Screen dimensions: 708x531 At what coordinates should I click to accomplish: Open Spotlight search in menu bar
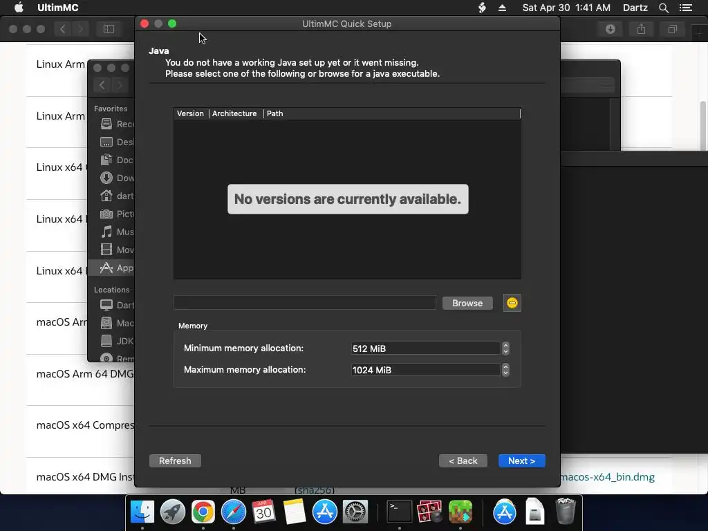pyautogui.click(x=663, y=8)
